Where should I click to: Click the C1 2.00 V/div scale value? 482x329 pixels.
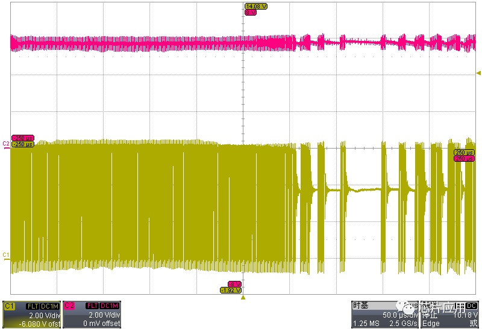click(x=43, y=315)
